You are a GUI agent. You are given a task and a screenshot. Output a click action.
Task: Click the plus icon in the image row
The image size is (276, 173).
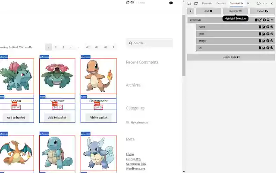(x=268, y=41)
